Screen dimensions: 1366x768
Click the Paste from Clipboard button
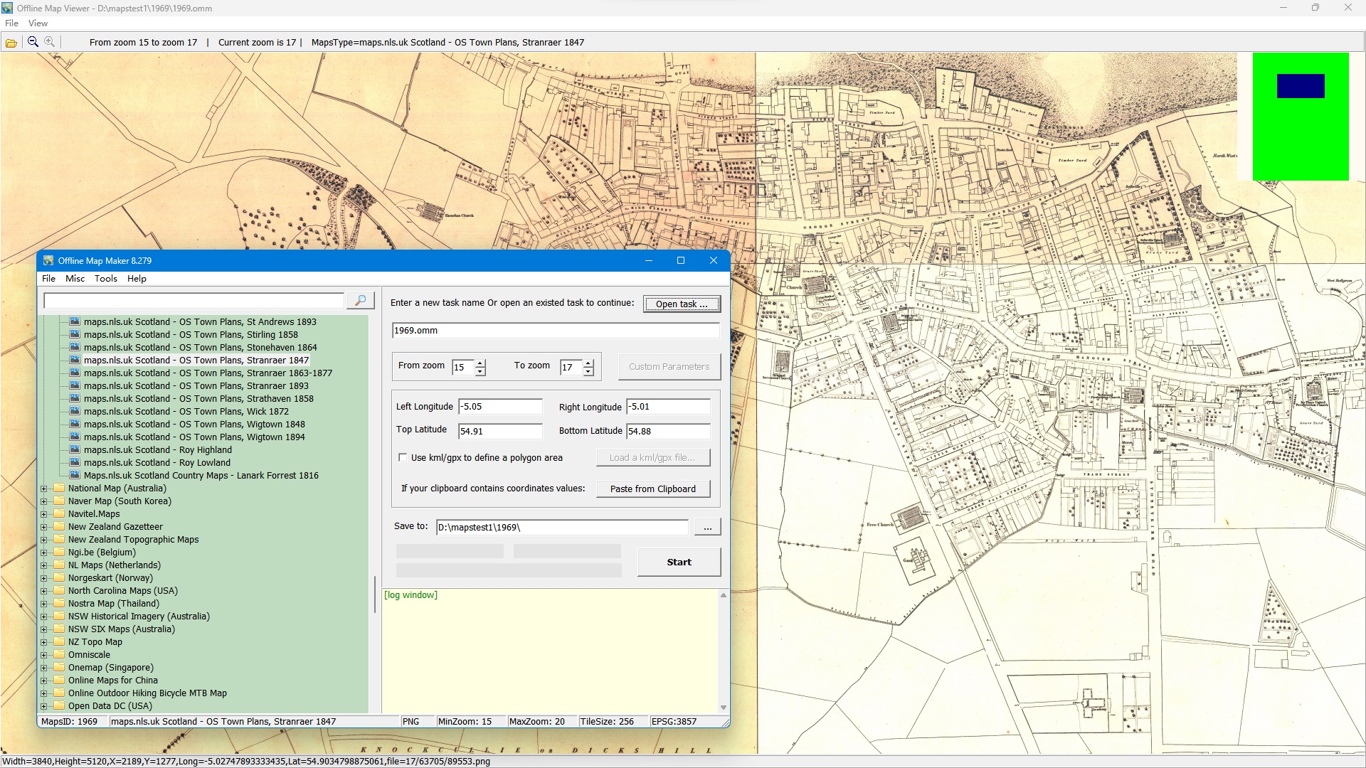653,489
